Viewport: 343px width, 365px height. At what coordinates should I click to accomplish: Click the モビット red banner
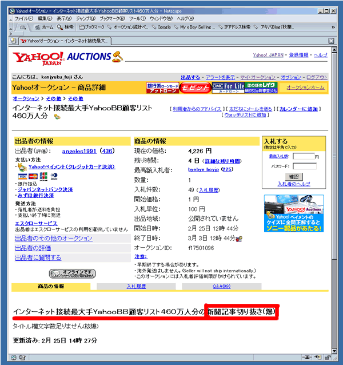196,88
